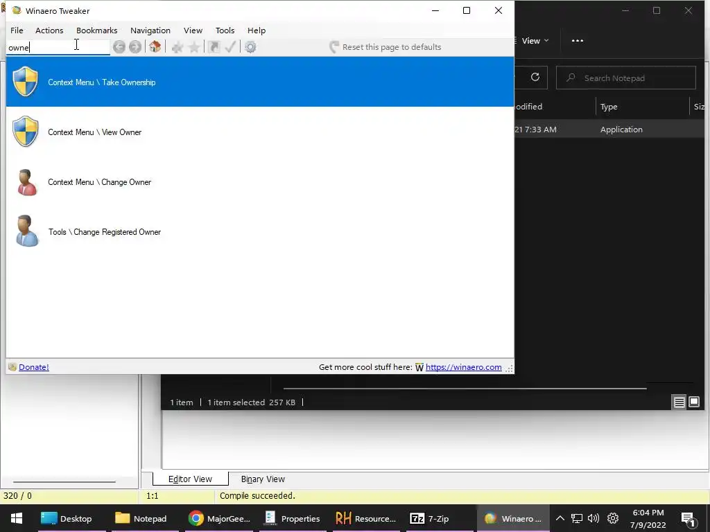The width and height of the screenshot is (710, 532).
Task: Select Context Menu \ Change Owner result
Action: pos(260,182)
